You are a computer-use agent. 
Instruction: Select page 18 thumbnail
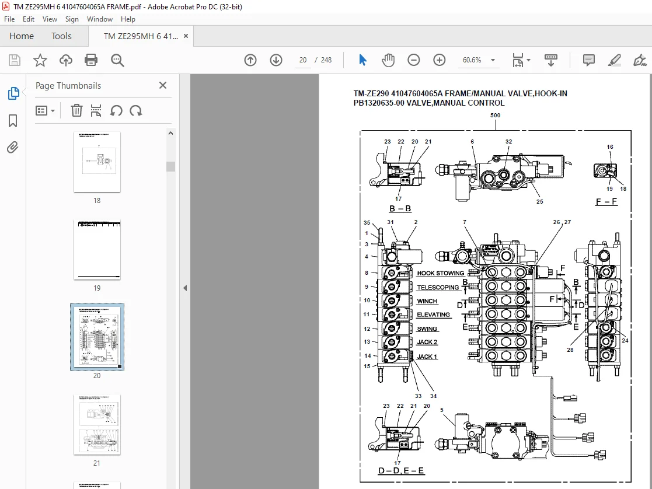pos(97,162)
